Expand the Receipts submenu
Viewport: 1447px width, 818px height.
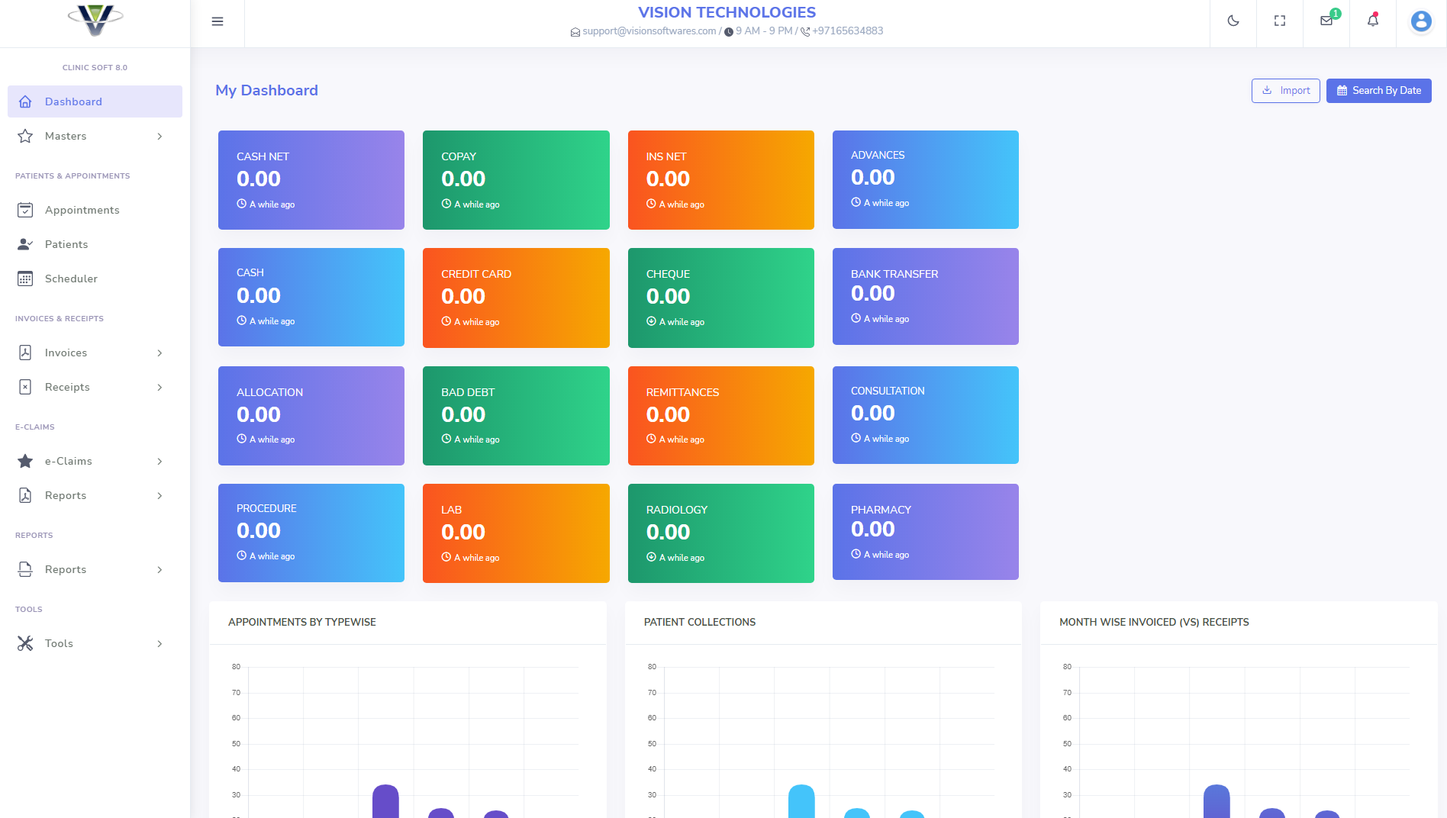[x=160, y=387]
